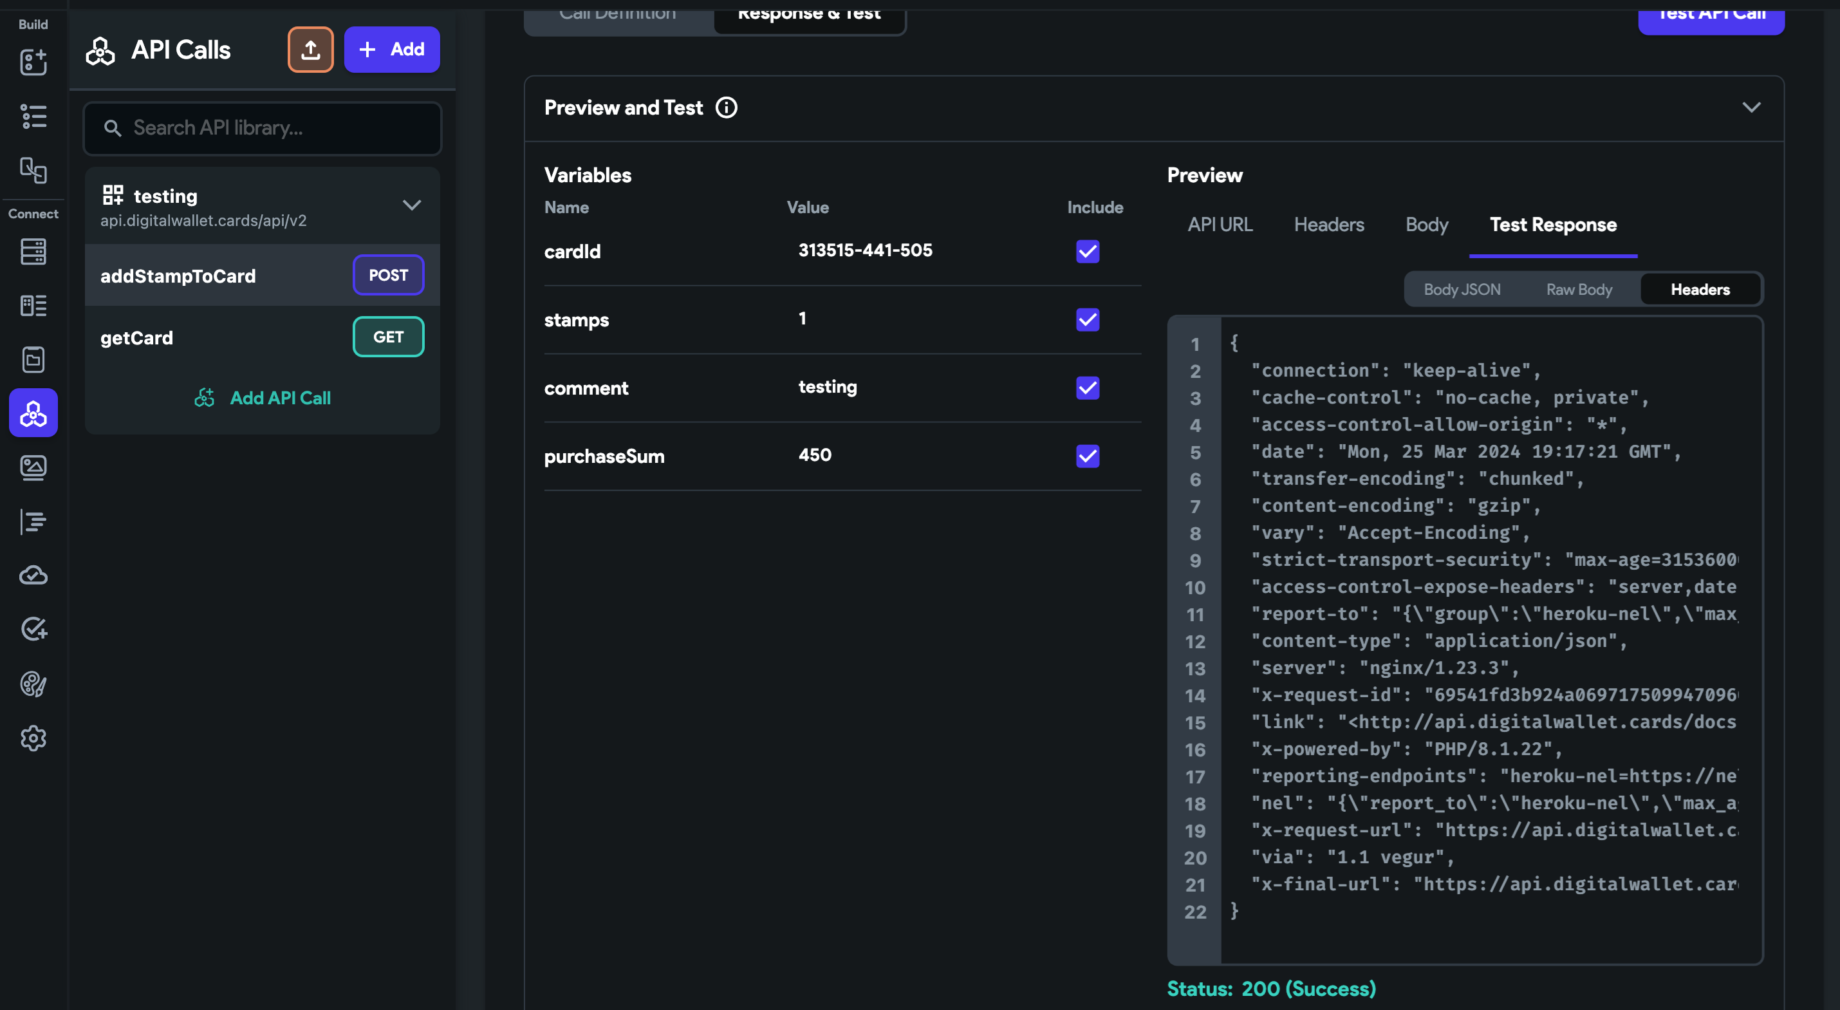Viewport: 1840px width, 1010px height.
Task: Click the "server": "nginx/1.23.3" line
Action: point(1384,668)
